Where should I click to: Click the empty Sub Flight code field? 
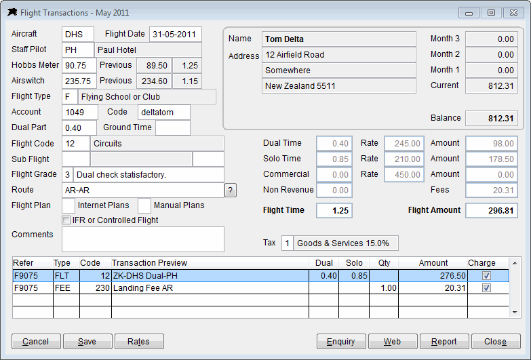coord(76,159)
